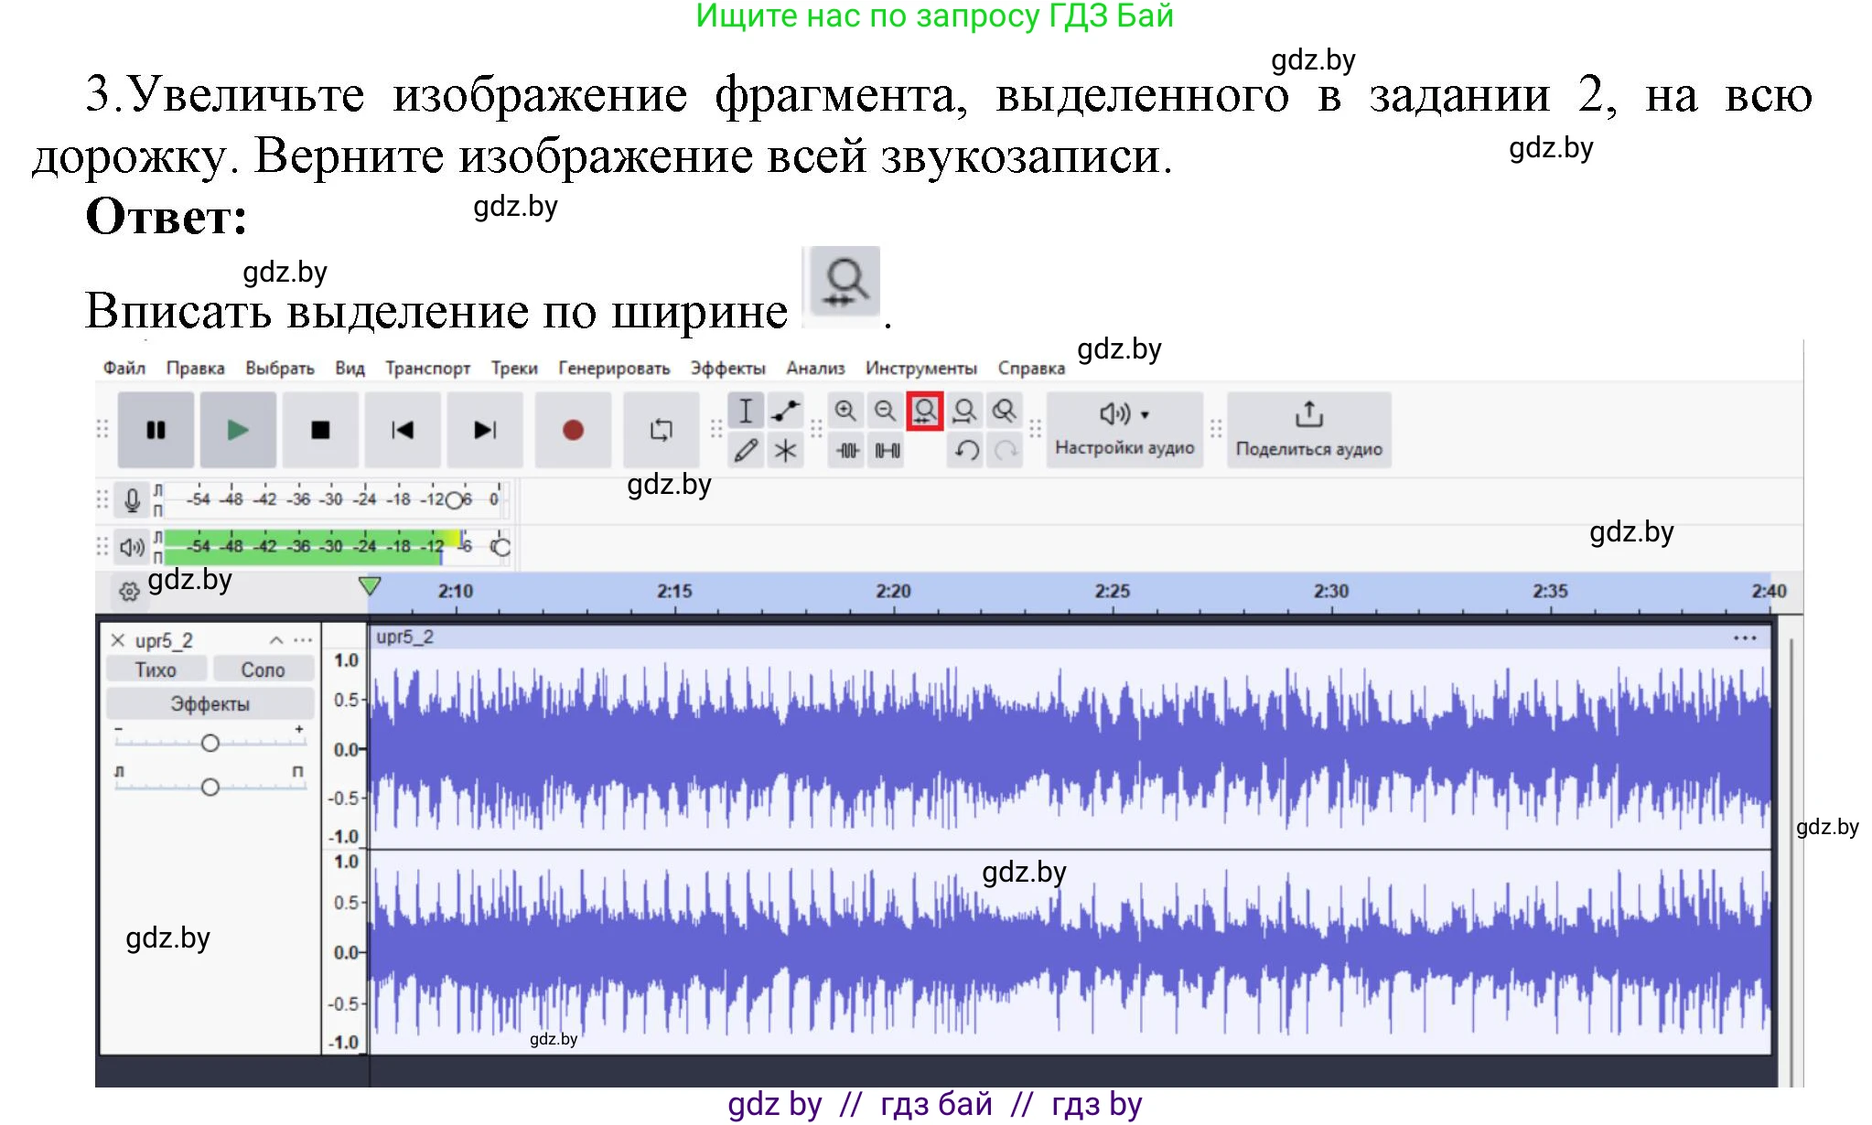Click the Поделиться аудио button
The width and height of the screenshot is (1872, 1125).
pyautogui.click(x=1308, y=429)
